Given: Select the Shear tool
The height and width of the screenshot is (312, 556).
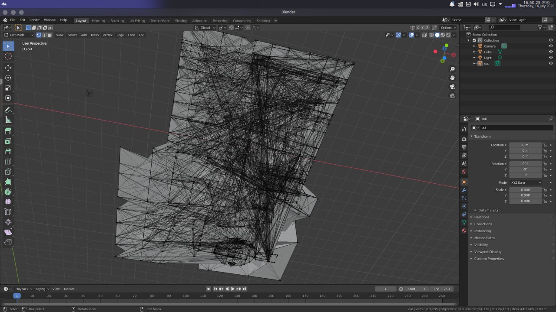Looking at the screenshot, I should tap(8, 232).
